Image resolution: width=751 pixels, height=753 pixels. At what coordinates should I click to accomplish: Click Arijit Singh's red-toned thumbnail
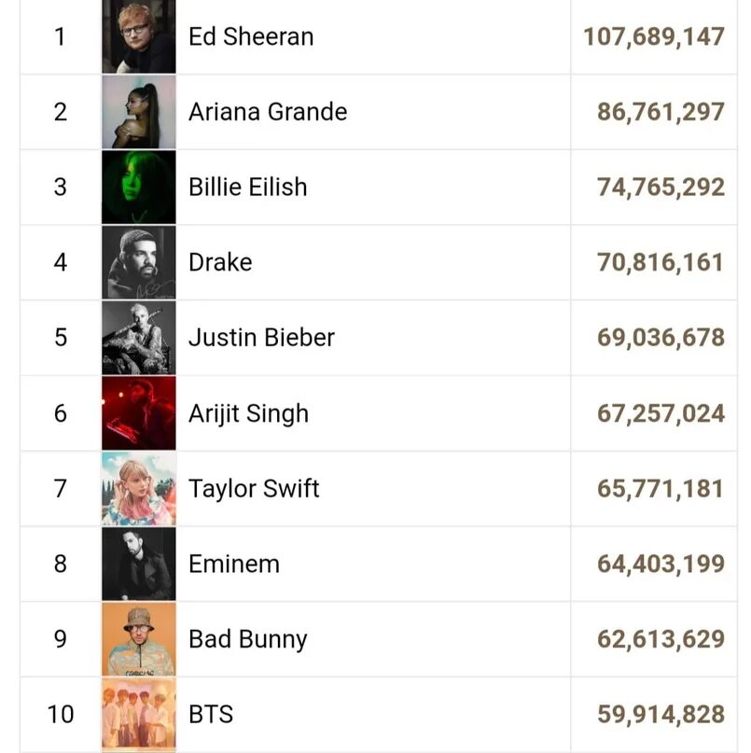pos(138,413)
